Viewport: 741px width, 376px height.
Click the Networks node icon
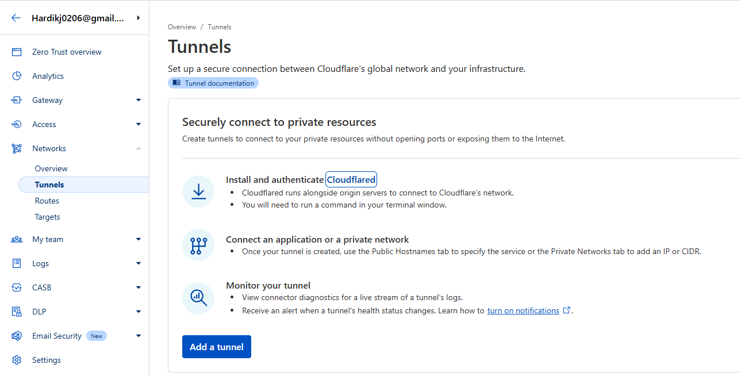click(x=17, y=148)
